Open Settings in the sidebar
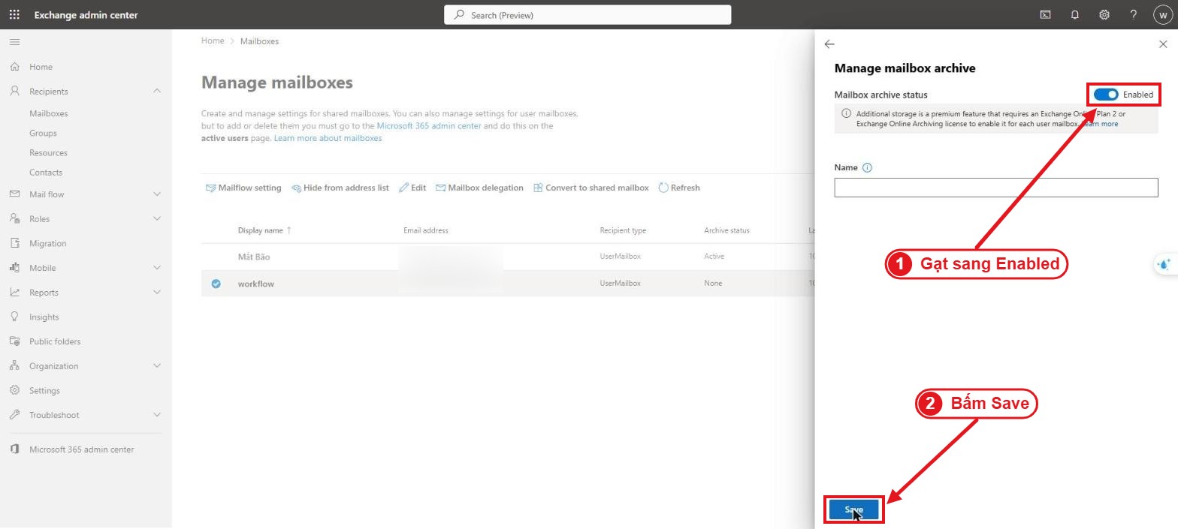Viewport: 1178px width, 529px height. click(44, 390)
